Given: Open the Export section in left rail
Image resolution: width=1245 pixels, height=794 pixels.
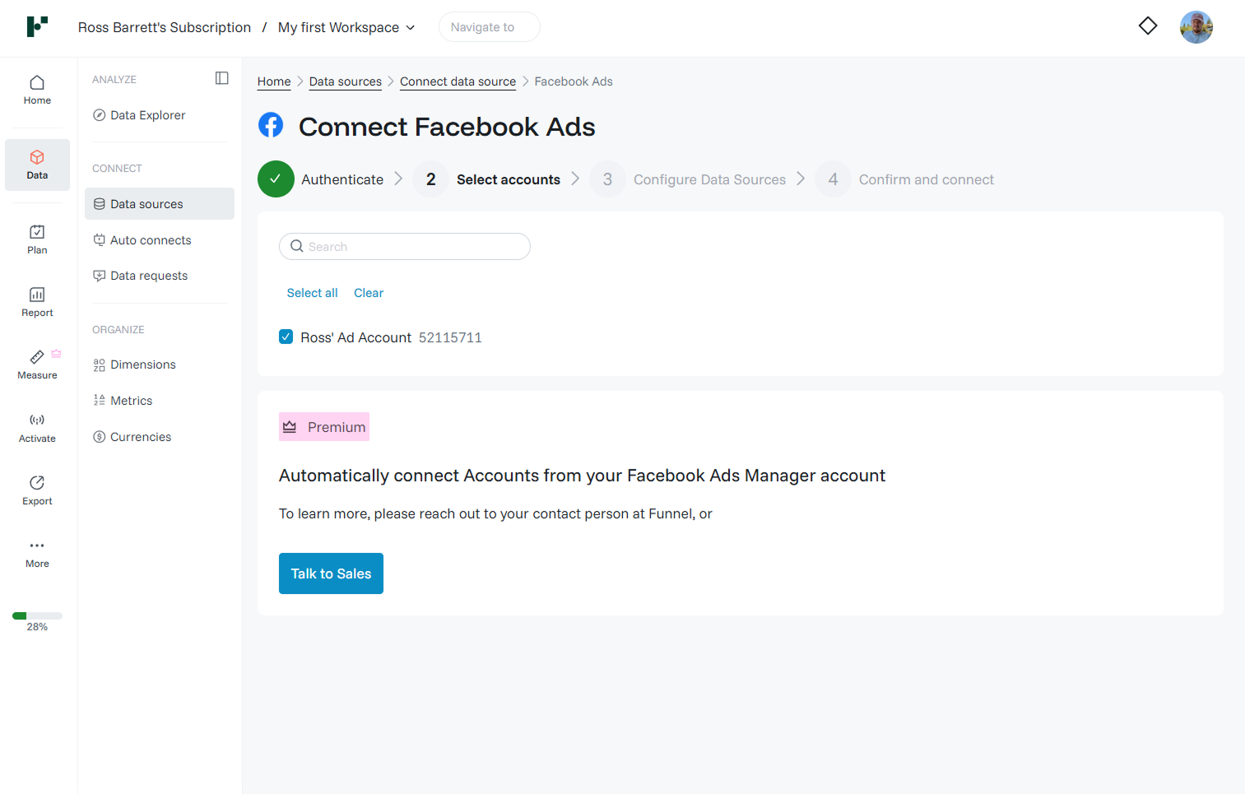Looking at the screenshot, I should [x=37, y=490].
